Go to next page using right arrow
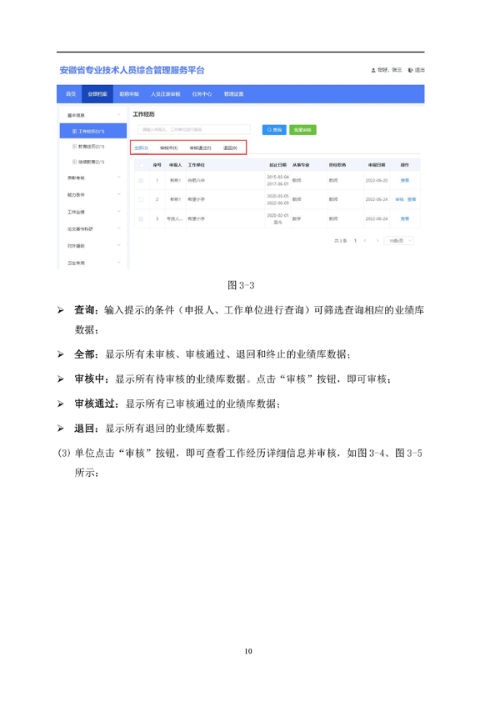This screenshot has height=707, width=500. tap(377, 240)
